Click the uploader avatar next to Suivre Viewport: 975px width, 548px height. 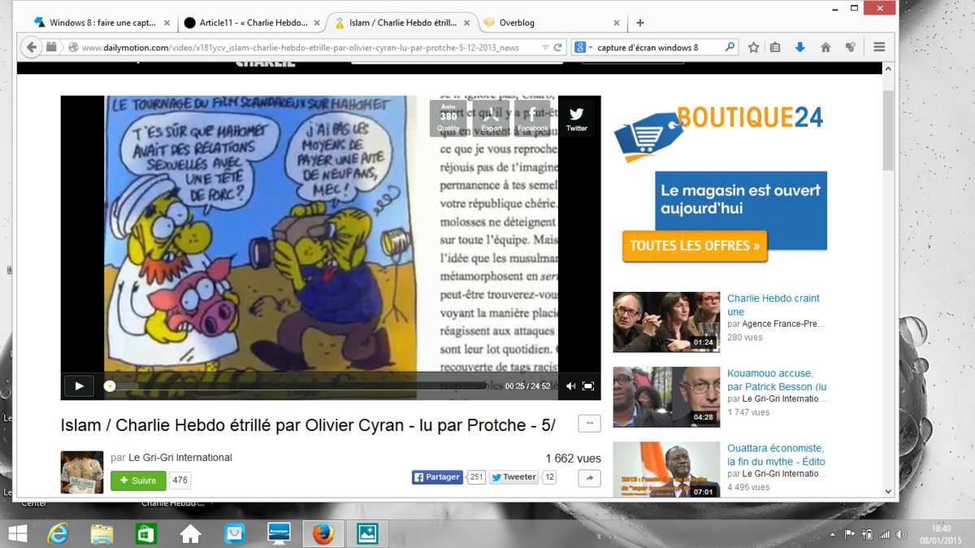tap(82, 472)
